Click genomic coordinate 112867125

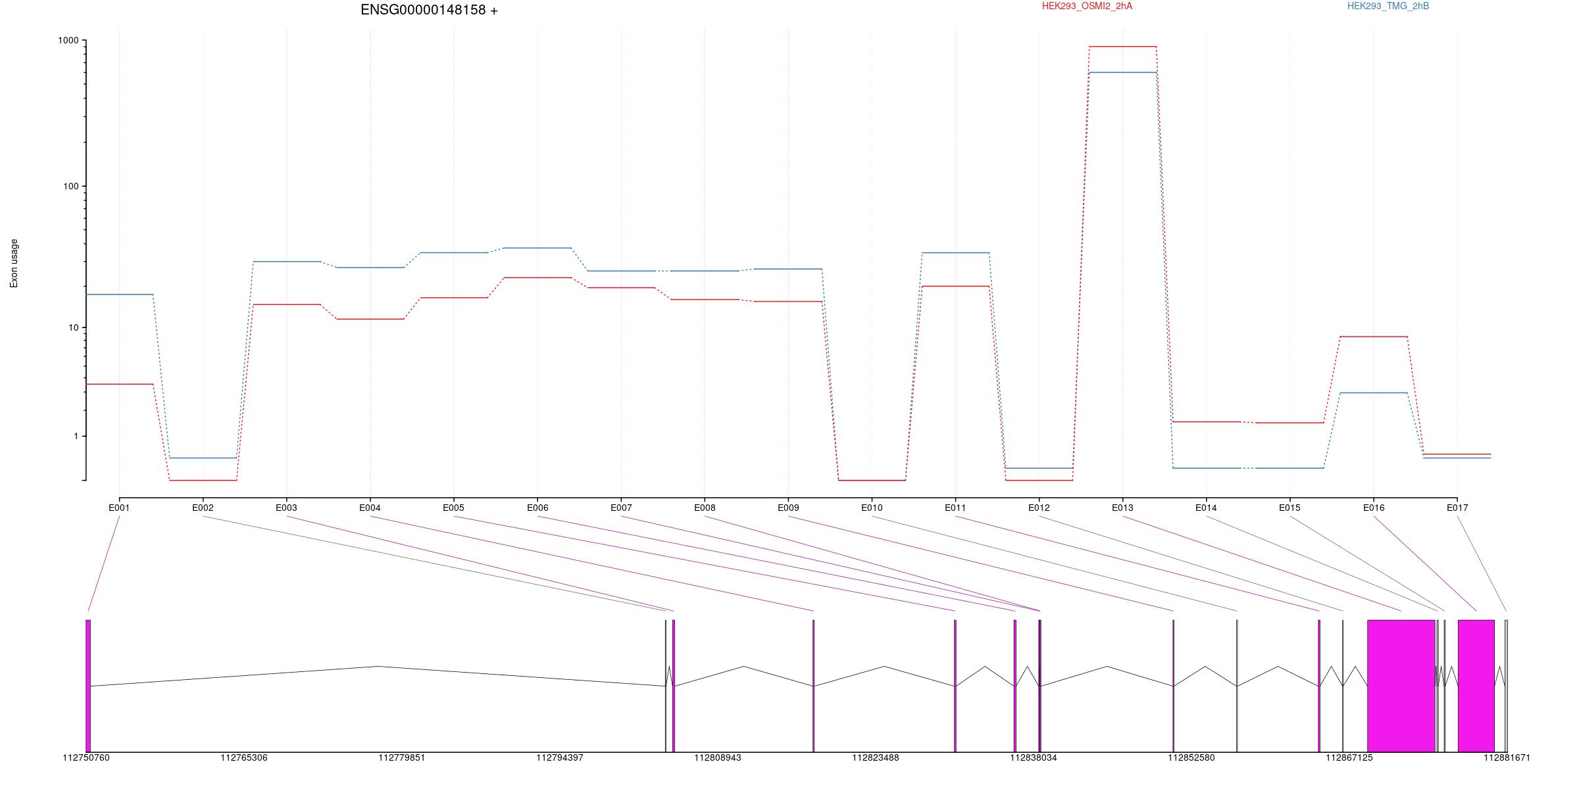click(x=1349, y=757)
